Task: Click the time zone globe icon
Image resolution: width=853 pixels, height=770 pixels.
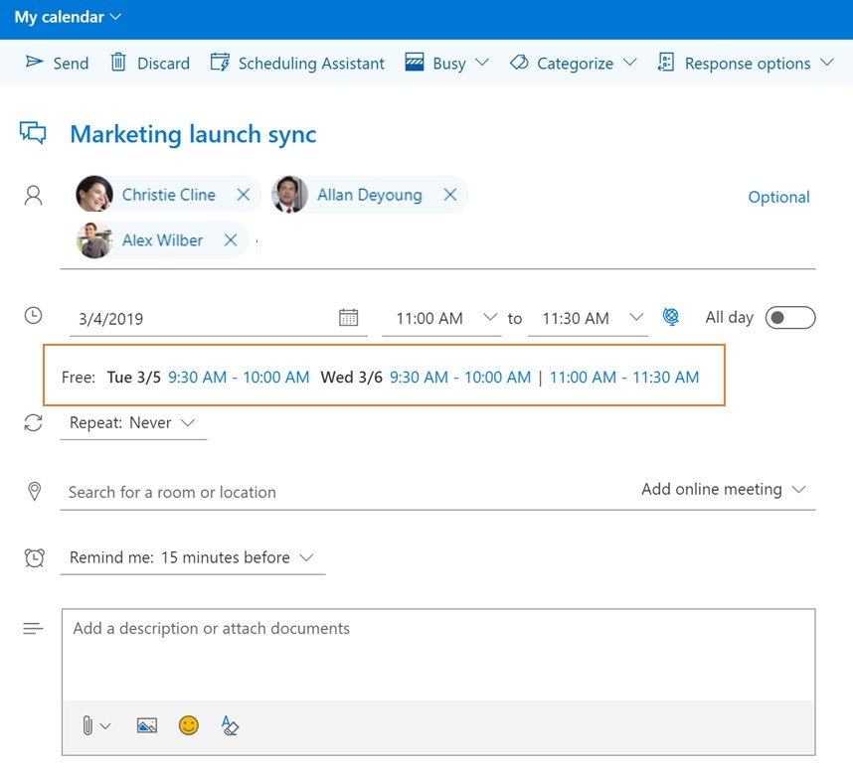Action: click(671, 317)
